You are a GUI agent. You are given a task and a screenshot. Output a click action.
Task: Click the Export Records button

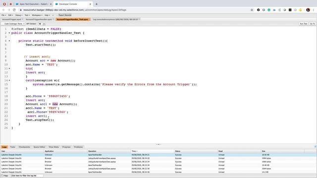(x=65, y=15)
